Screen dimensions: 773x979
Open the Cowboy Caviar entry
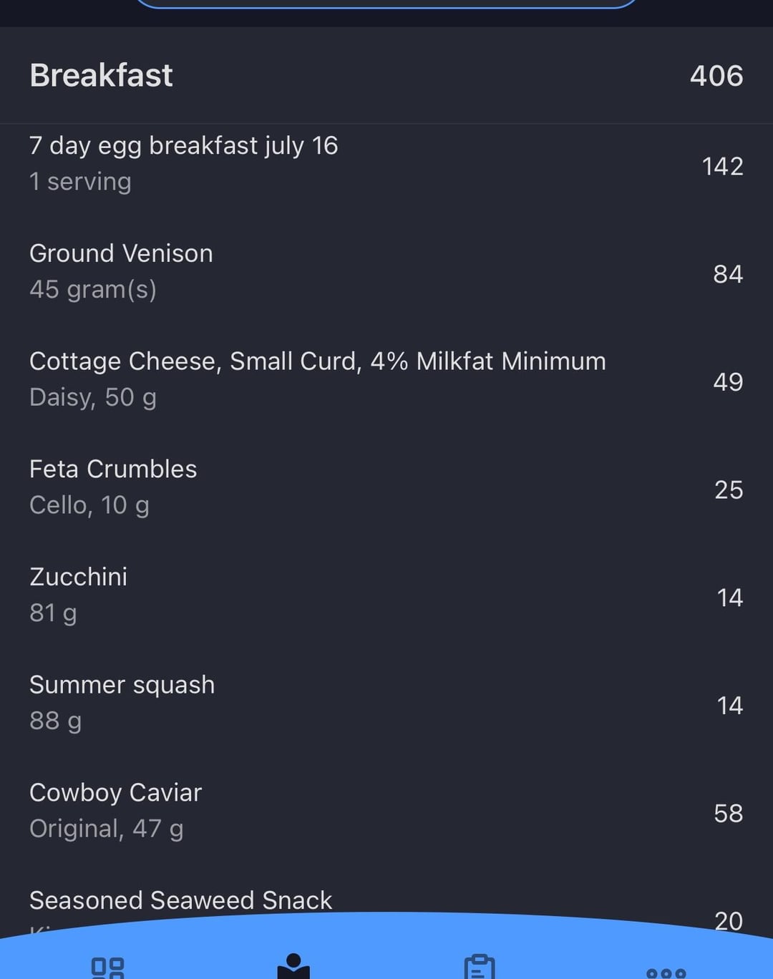[386, 812]
